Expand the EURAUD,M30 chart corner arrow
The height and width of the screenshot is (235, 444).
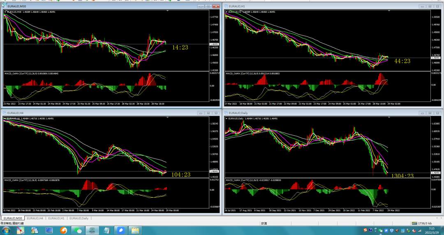tap(5, 12)
